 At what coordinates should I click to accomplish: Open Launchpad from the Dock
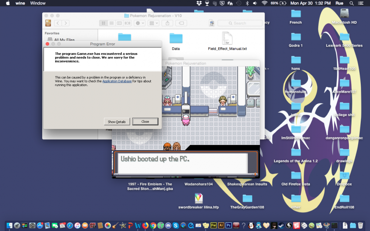pyautogui.click(x=17, y=225)
